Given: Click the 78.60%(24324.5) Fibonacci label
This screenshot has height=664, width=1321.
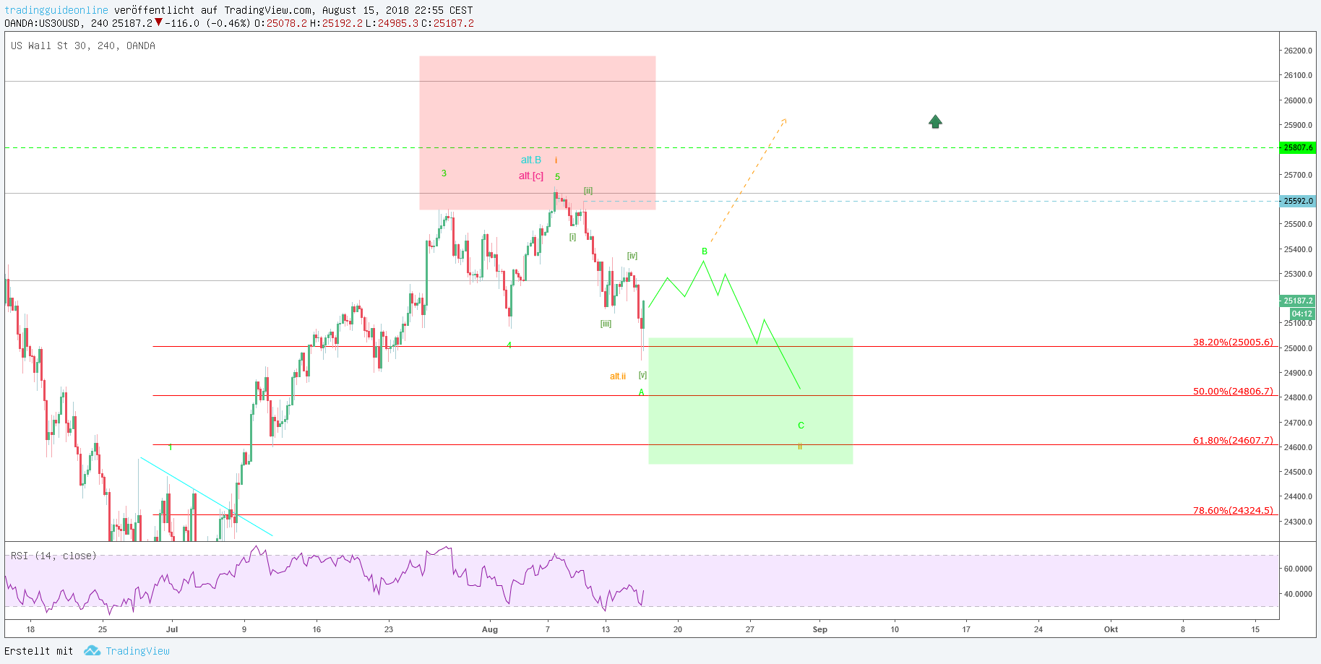Looking at the screenshot, I should [1233, 510].
